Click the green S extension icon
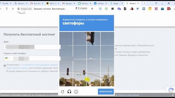The width and height of the screenshot is (175, 98). pyautogui.click(x=106, y=9)
